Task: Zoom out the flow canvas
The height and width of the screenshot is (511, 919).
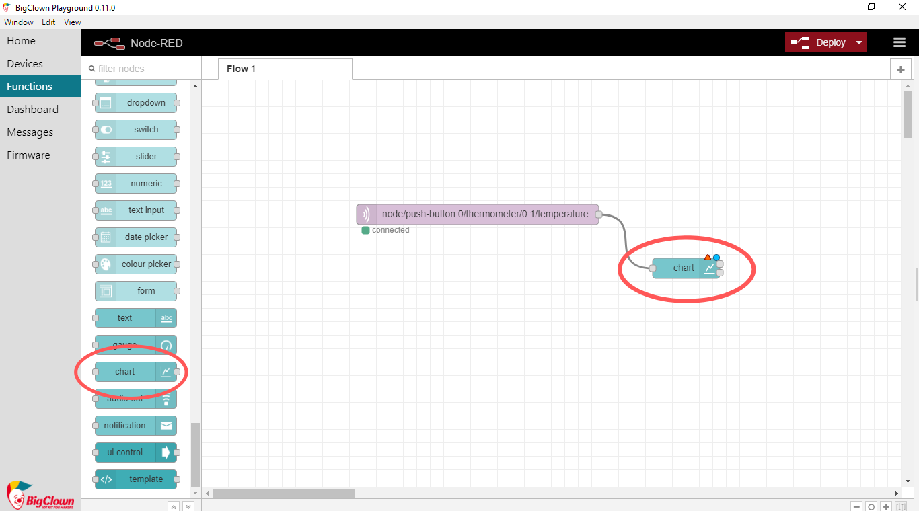Action: (x=856, y=507)
